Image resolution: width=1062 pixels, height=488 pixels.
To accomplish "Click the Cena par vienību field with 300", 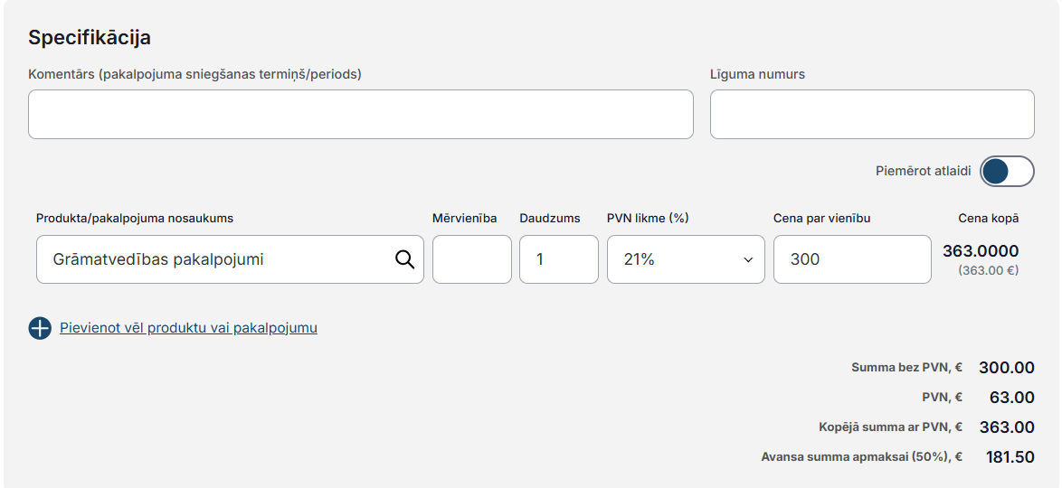I will [x=852, y=259].
